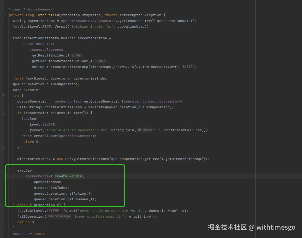Image resolution: width=302 pixels, height=238 pixels.
Task: Click the 'delimiter:' parameter hint
Action: click(x=145, y=130)
